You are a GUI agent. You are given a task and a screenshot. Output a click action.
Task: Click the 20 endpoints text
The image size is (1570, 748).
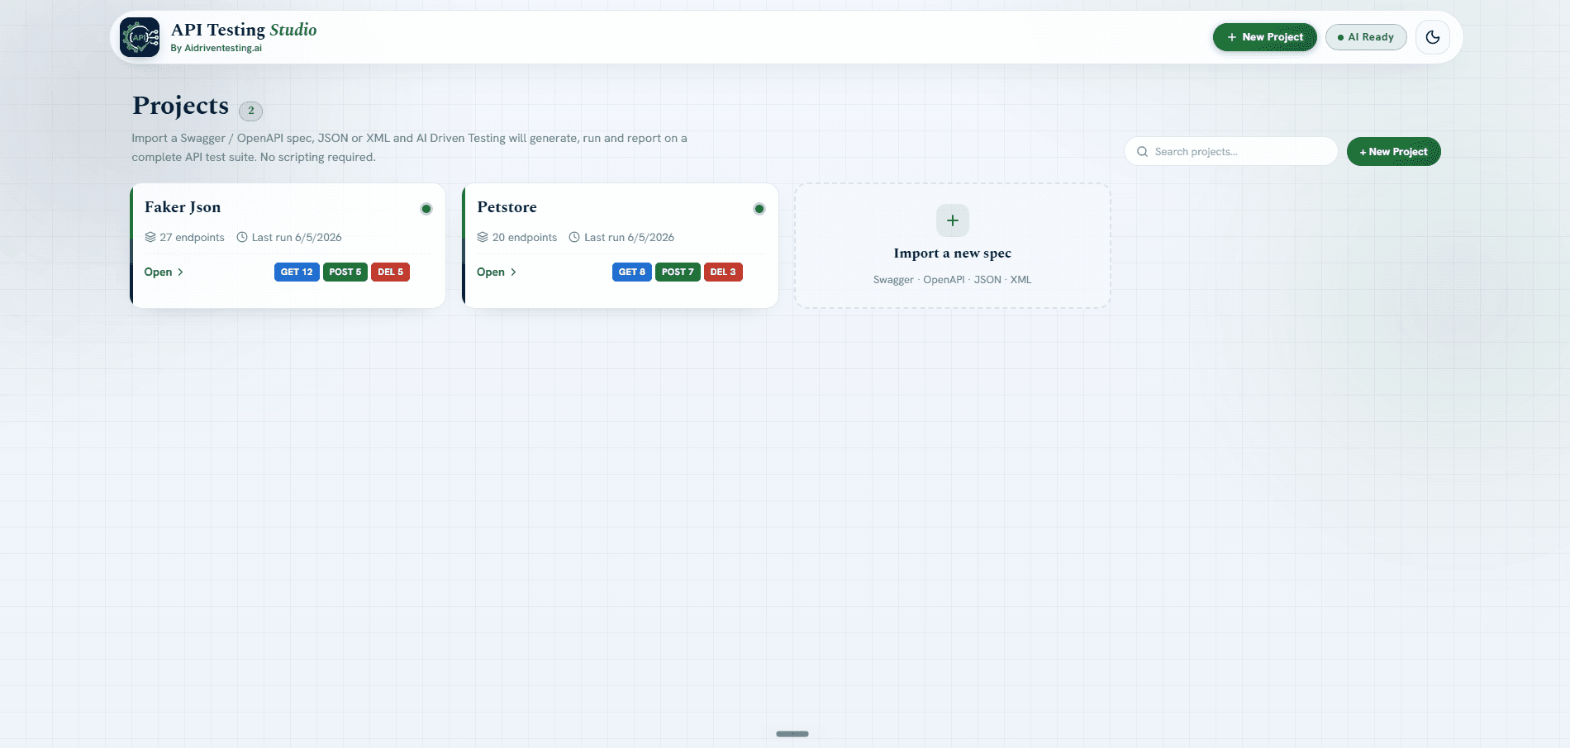click(x=525, y=237)
